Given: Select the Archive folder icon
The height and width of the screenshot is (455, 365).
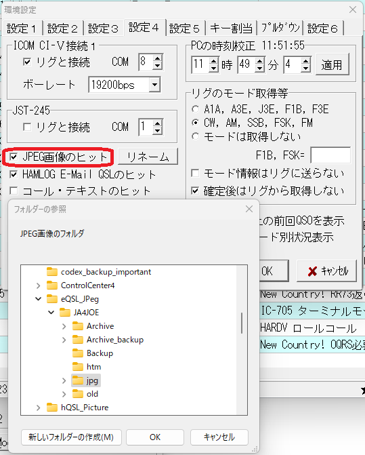Looking at the screenshot, I should (x=78, y=326).
